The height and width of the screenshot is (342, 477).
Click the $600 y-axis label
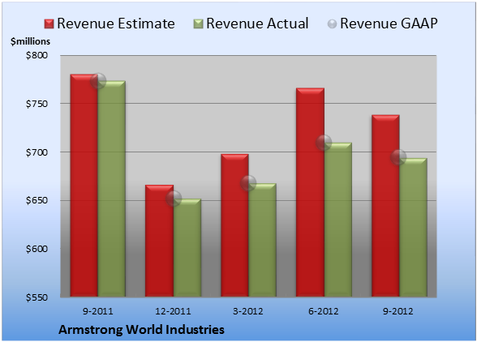coord(37,249)
